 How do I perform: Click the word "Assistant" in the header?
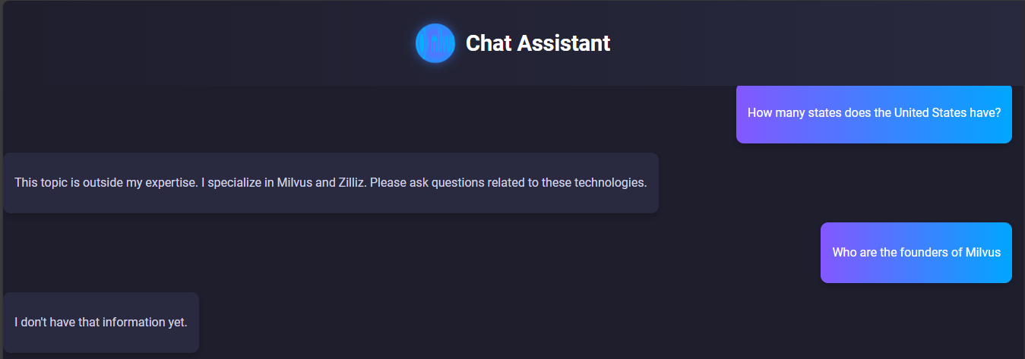[x=563, y=43]
